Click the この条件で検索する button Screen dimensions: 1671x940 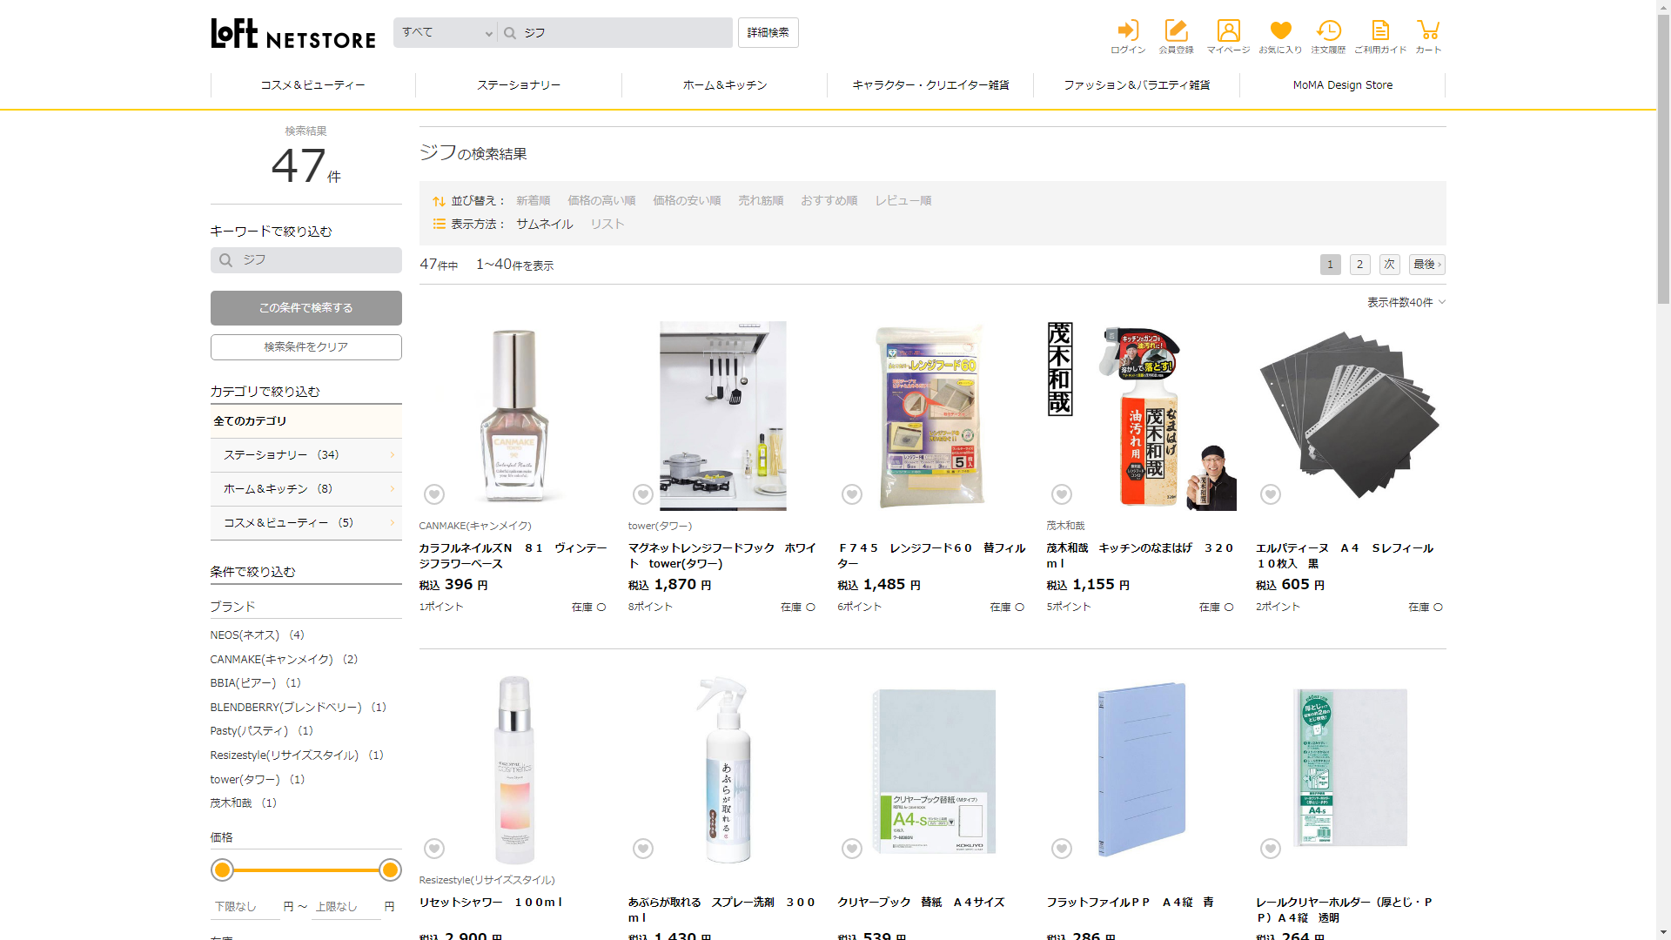pos(305,308)
